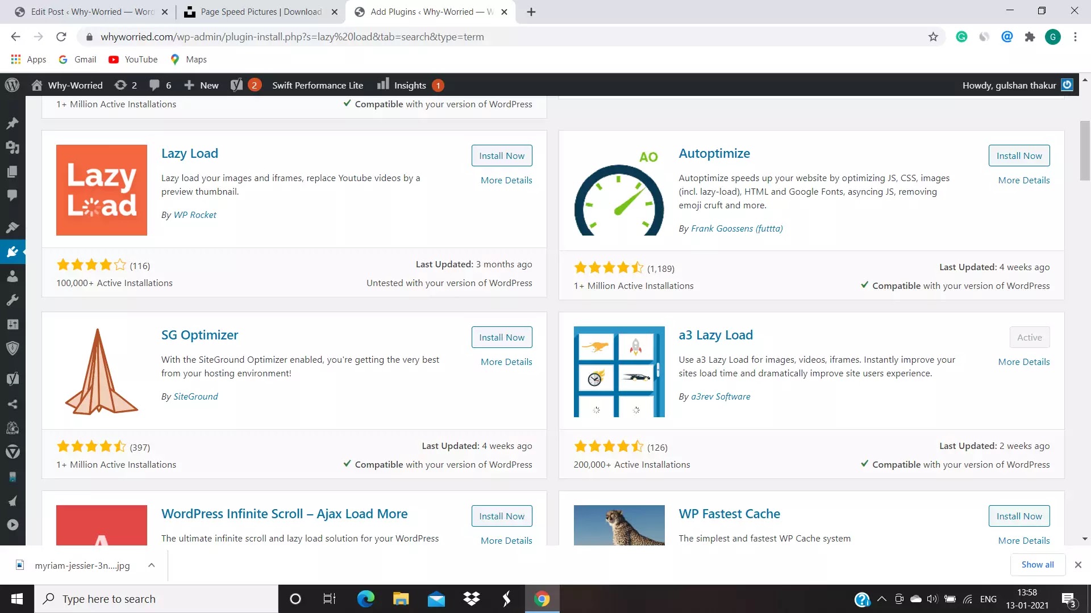Click the page vertical scrollbar thumb
Viewport: 1091px width, 613px height.
(x=1085, y=150)
